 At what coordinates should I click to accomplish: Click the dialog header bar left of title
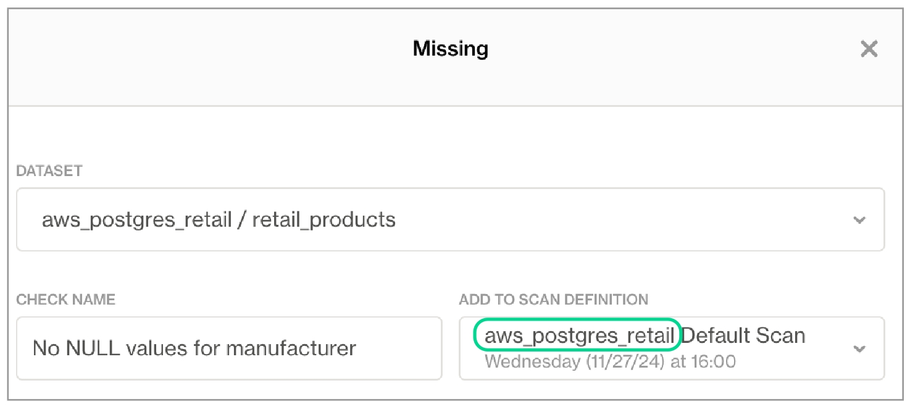185,49
